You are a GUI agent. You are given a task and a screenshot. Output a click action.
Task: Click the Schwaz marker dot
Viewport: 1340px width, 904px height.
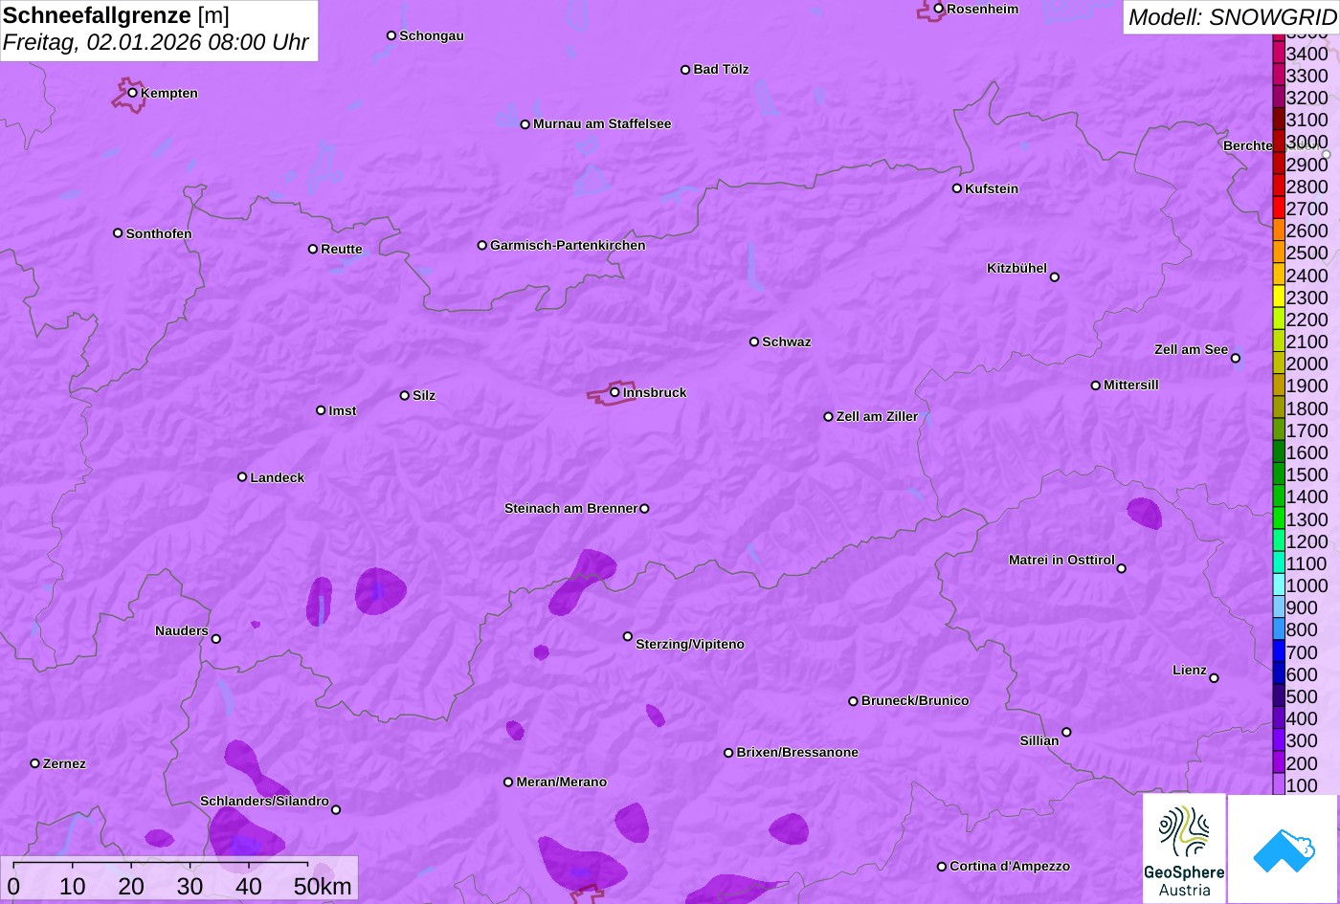754,342
